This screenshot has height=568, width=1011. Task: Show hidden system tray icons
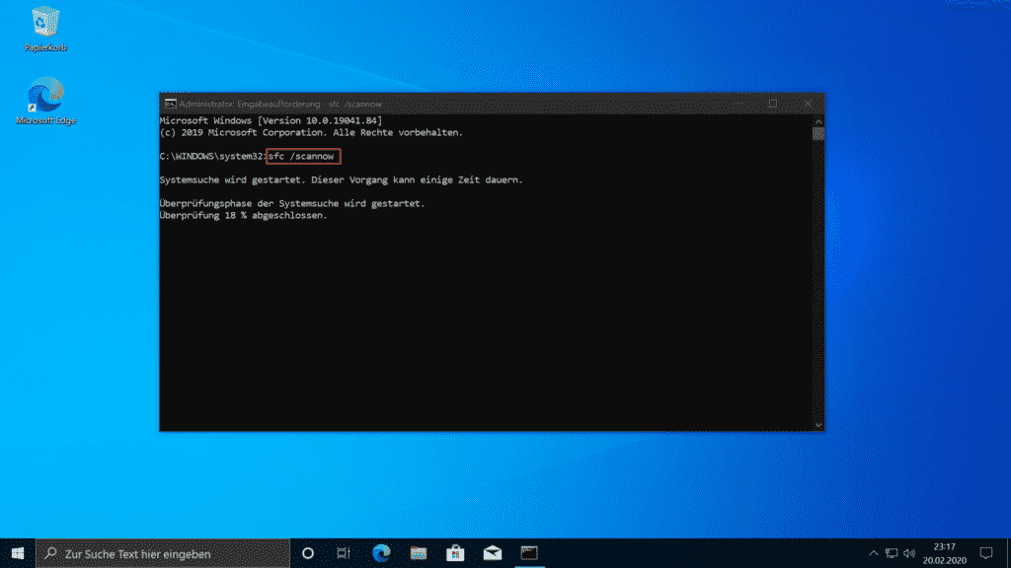tap(873, 553)
